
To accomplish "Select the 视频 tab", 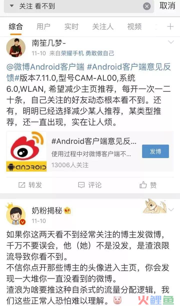I will click(134, 27).
